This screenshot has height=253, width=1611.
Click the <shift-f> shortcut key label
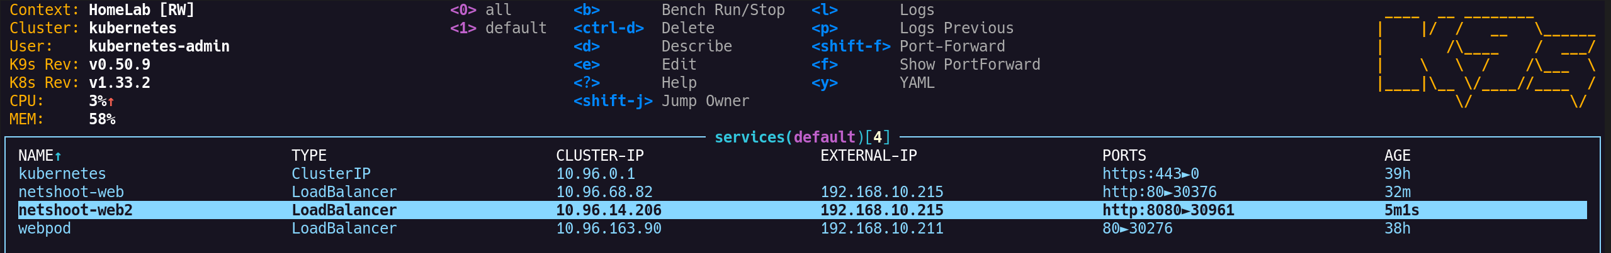851,46
